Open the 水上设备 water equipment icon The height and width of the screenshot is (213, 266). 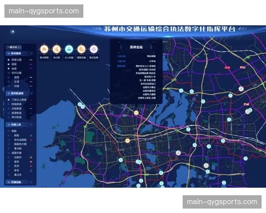click(x=69, y=49)
